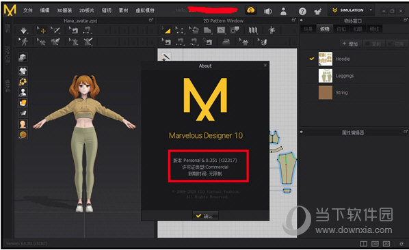Collapse the 属性编辑器 panel arrow
409x250 pixels.
point(302,132)
